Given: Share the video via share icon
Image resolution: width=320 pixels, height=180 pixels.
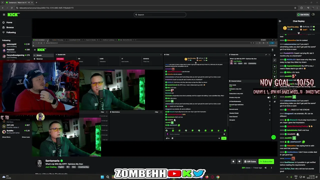Looking at the screenshot, I should (x=265, y=168).
